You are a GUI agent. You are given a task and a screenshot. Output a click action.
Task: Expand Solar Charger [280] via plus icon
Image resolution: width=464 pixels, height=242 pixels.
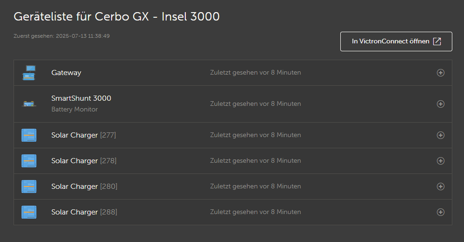pyautogui.click(x=440, y=187)
